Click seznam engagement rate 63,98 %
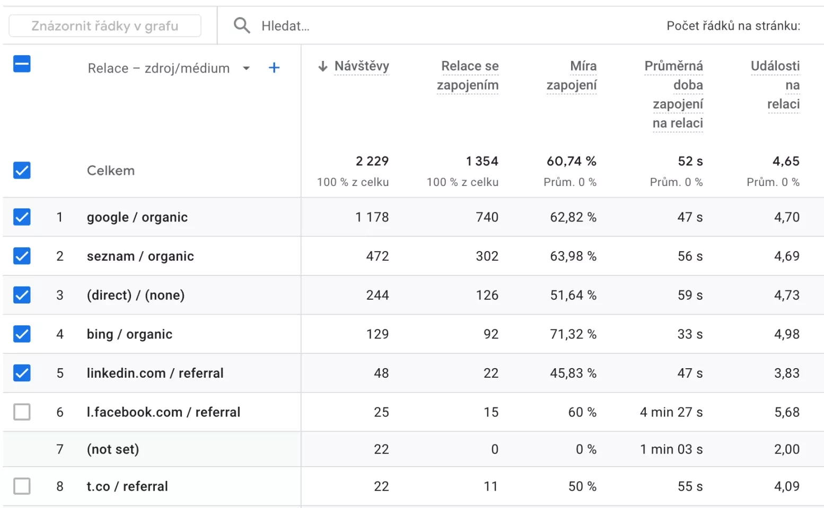This screenshot has height=508, width=824. click(573, 256)
